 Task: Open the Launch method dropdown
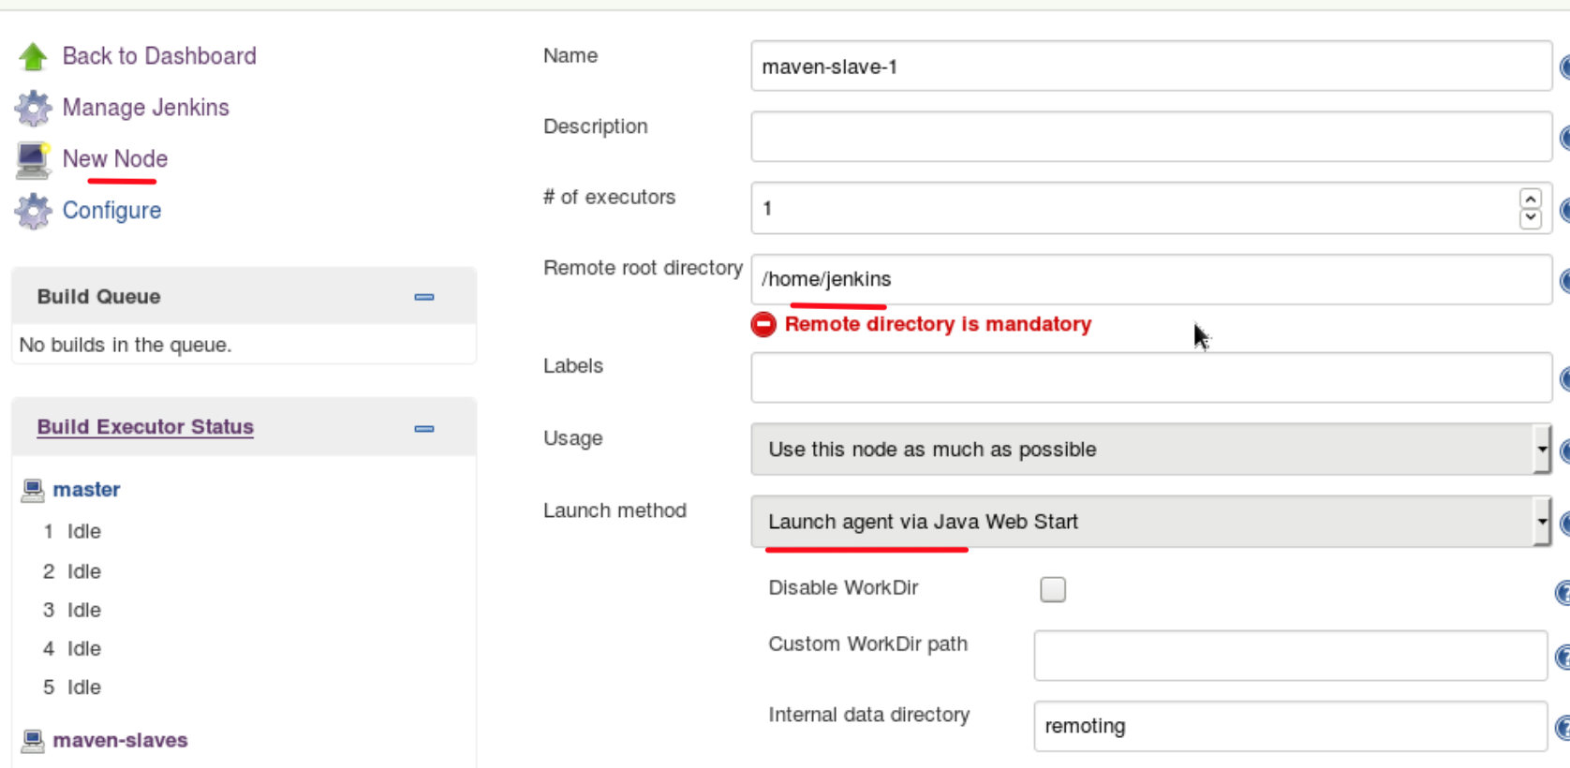(1150, 522)
